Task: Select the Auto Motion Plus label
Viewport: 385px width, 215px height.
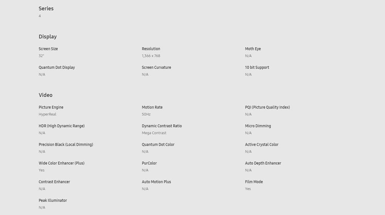Action: [x=156, y=182]
